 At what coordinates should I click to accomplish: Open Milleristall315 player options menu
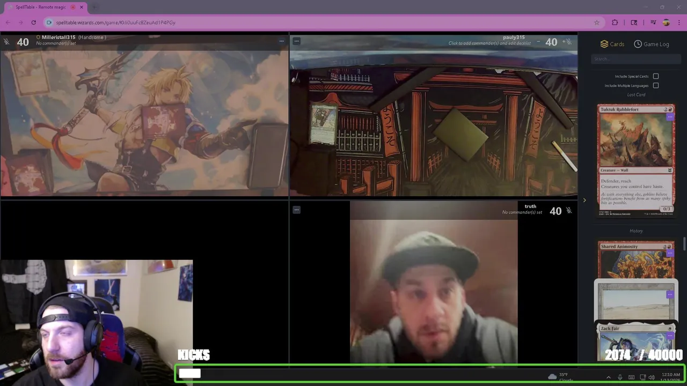281,41
